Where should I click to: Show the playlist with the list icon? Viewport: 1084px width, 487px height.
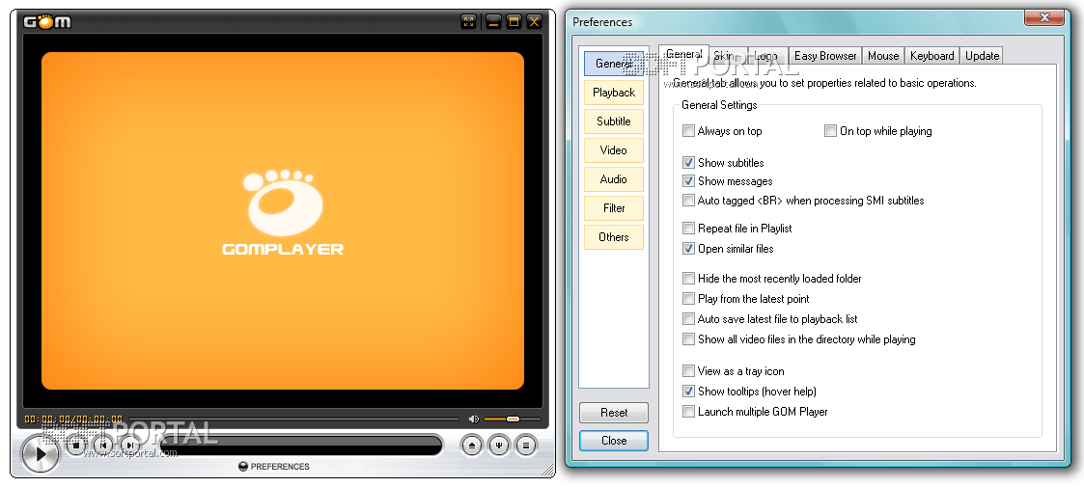526,446
